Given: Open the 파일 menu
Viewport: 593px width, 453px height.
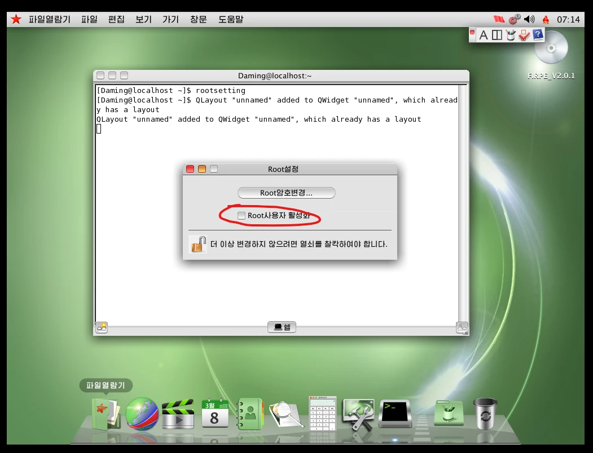Looking at the screenshot, I should [89, 19].
